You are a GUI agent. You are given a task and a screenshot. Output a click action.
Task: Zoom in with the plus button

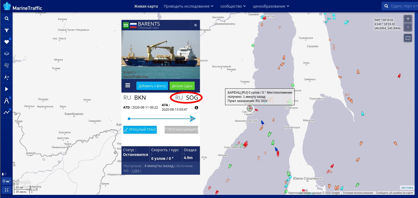pyautogui.click(x=408, y=19)
